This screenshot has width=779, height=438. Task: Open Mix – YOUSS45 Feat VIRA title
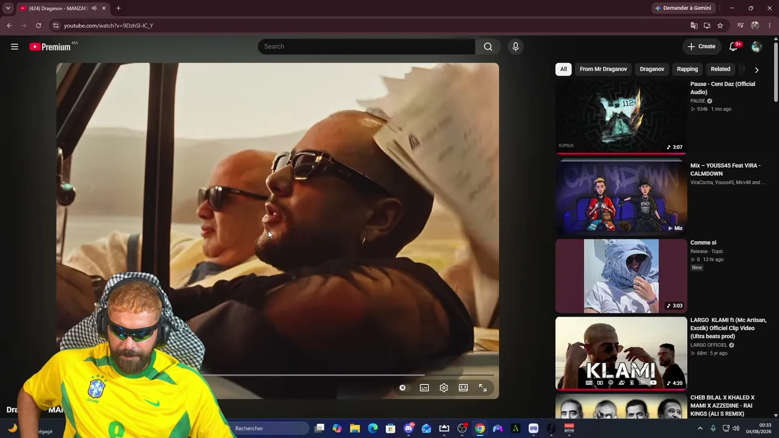[x=725, y=170]
